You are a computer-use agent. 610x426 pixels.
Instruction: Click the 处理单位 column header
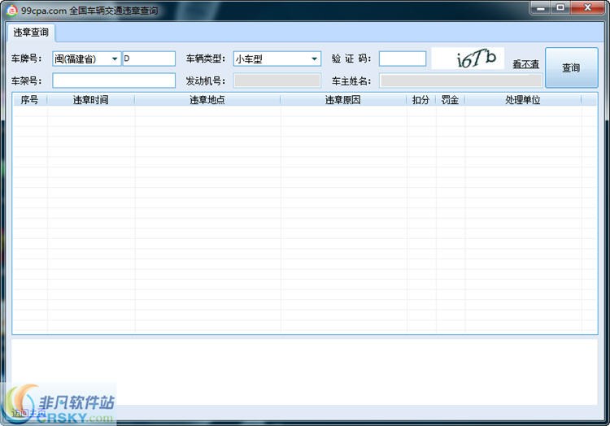(523, 100)
